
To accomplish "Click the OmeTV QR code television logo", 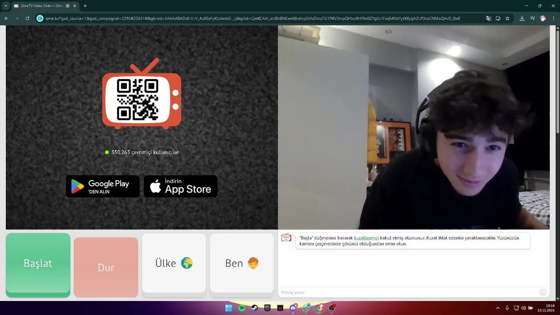I will click(x=142, y=94).
